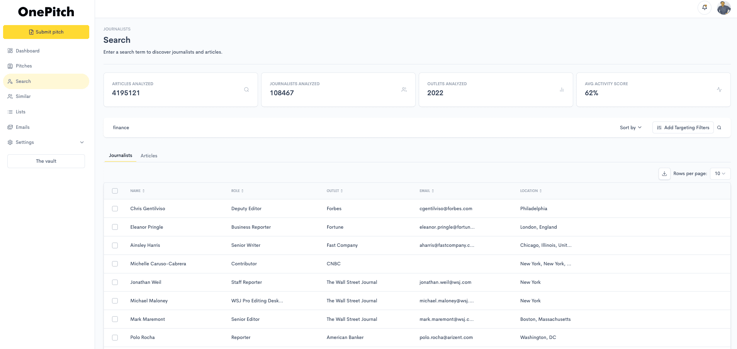
Task: Open the Rows per page 10 dropdown
Action: (720, 174)
